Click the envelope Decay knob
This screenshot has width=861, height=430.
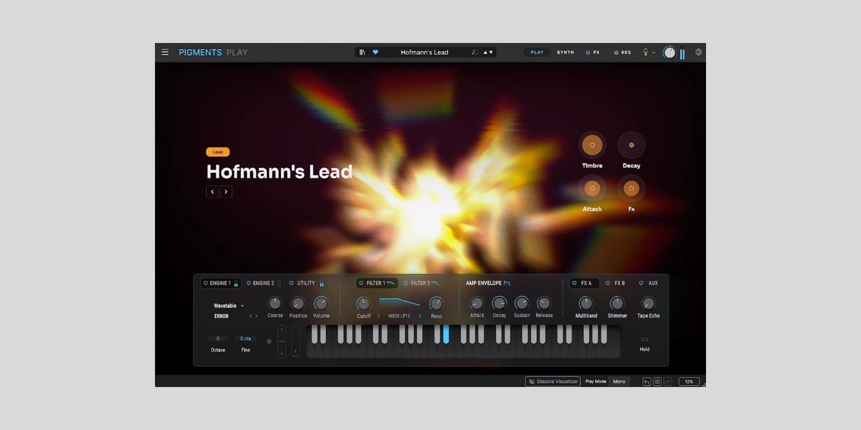point(499,303)
